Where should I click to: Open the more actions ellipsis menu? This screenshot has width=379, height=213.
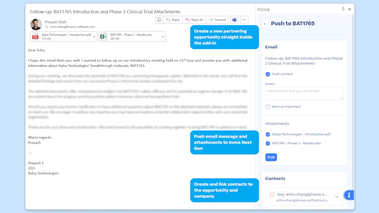pos(244,20)
